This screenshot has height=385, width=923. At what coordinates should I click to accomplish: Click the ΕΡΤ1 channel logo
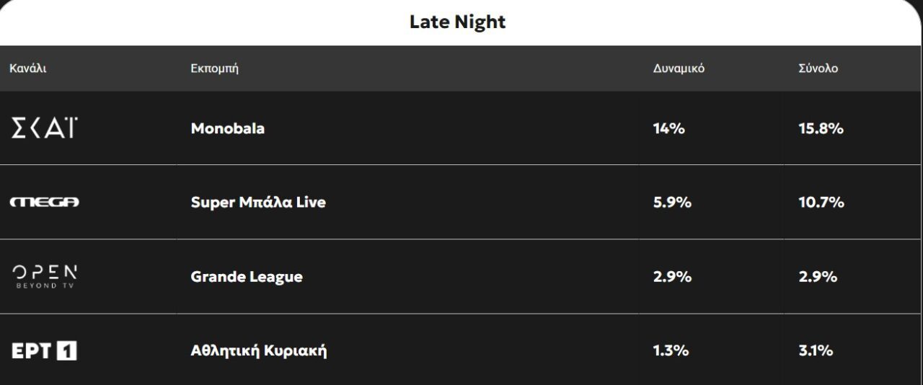[44, 351]
